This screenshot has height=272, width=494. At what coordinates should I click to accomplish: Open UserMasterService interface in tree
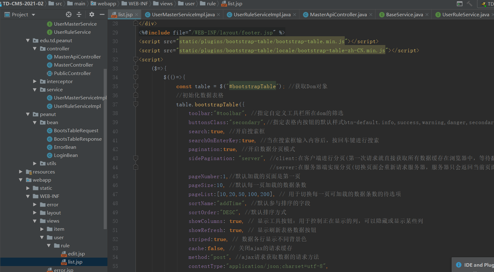75,24
